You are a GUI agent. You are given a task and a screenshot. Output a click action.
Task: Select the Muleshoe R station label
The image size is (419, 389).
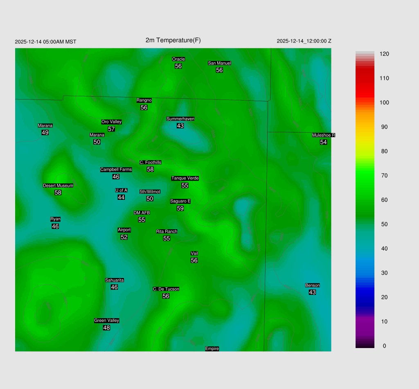coord(324,135)
